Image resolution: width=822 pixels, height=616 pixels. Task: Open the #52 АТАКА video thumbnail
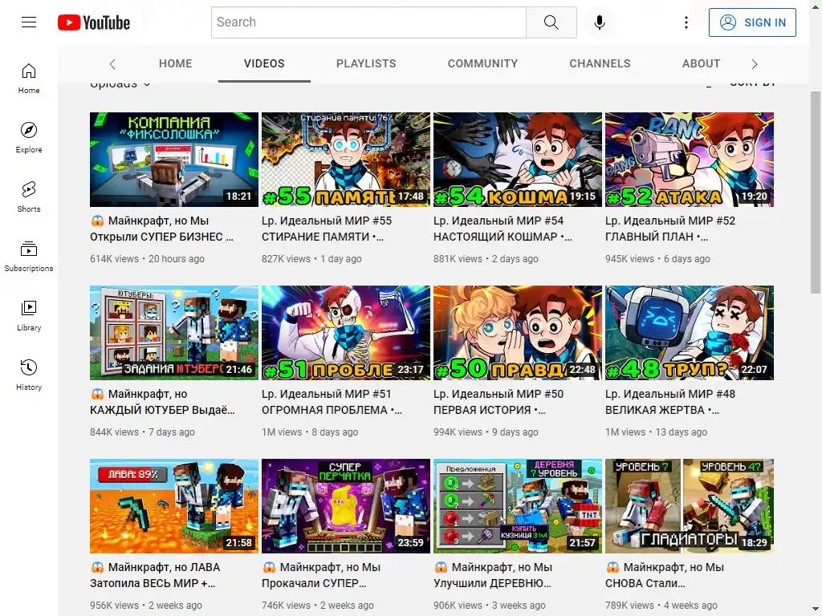(690, 160)
